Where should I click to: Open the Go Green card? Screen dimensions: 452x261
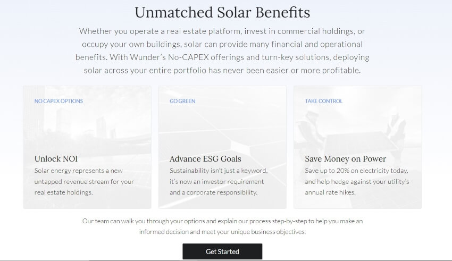(222, 147)
